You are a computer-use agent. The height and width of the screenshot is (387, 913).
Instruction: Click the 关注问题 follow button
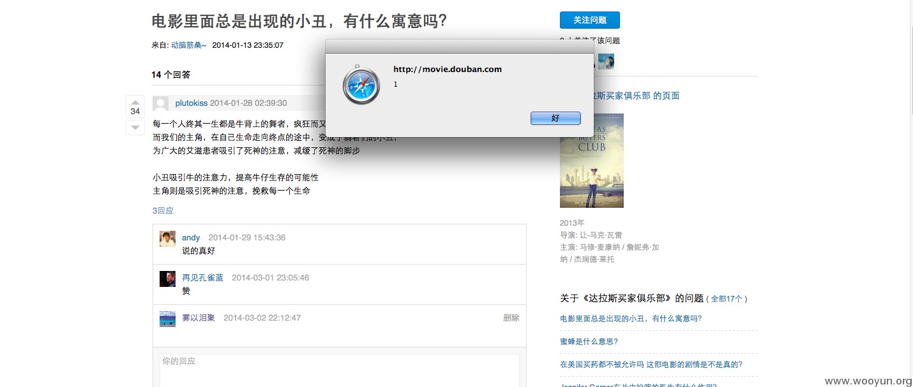point(589,20)
